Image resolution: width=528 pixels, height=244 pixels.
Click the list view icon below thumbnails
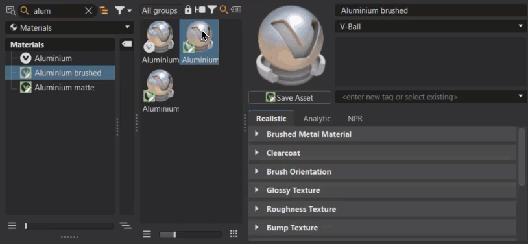click(147, 234)
